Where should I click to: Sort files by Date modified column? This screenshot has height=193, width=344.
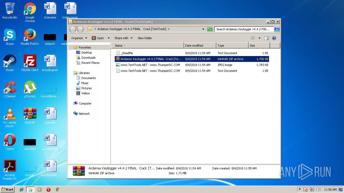click(x=200, y=46)
